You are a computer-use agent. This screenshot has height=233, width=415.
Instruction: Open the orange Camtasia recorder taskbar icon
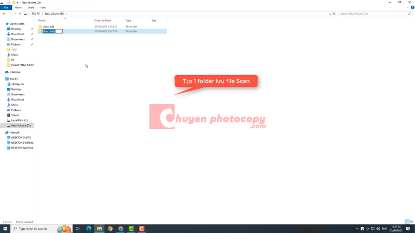pos(142,229)
